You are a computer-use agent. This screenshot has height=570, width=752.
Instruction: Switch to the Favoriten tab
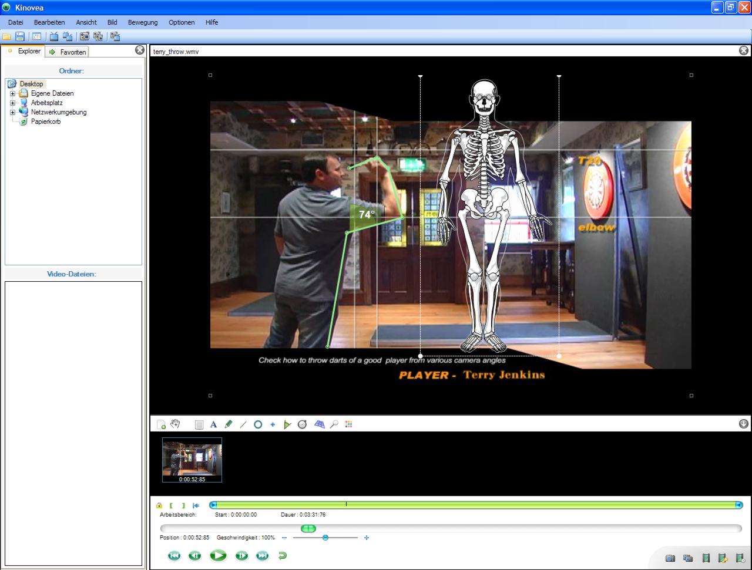click(68, 52)
